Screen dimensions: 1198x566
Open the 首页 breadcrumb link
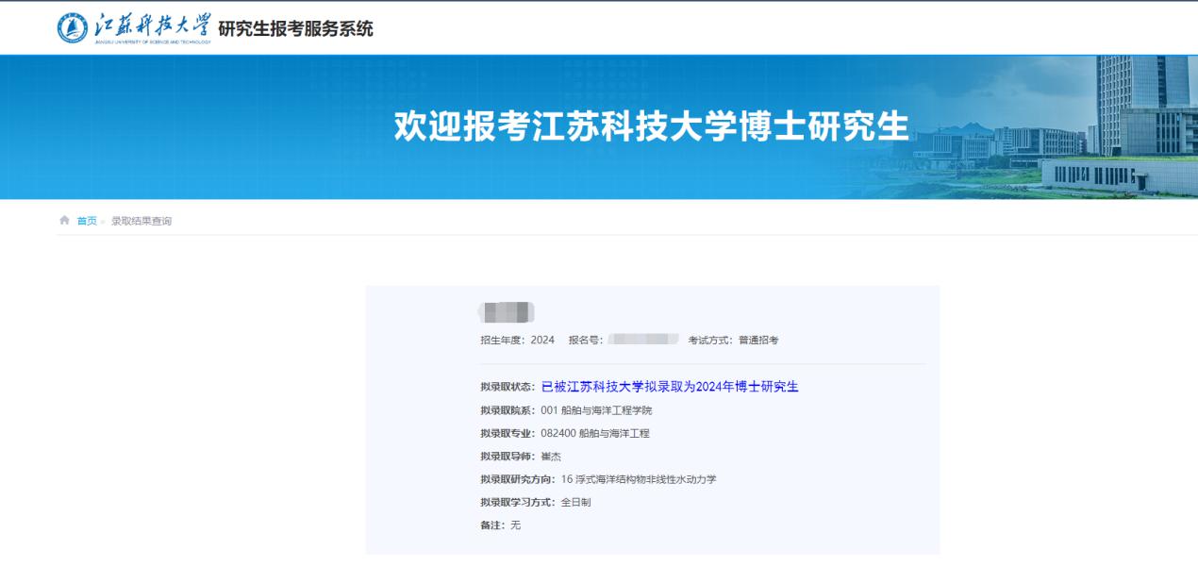(x=87, y=221)
